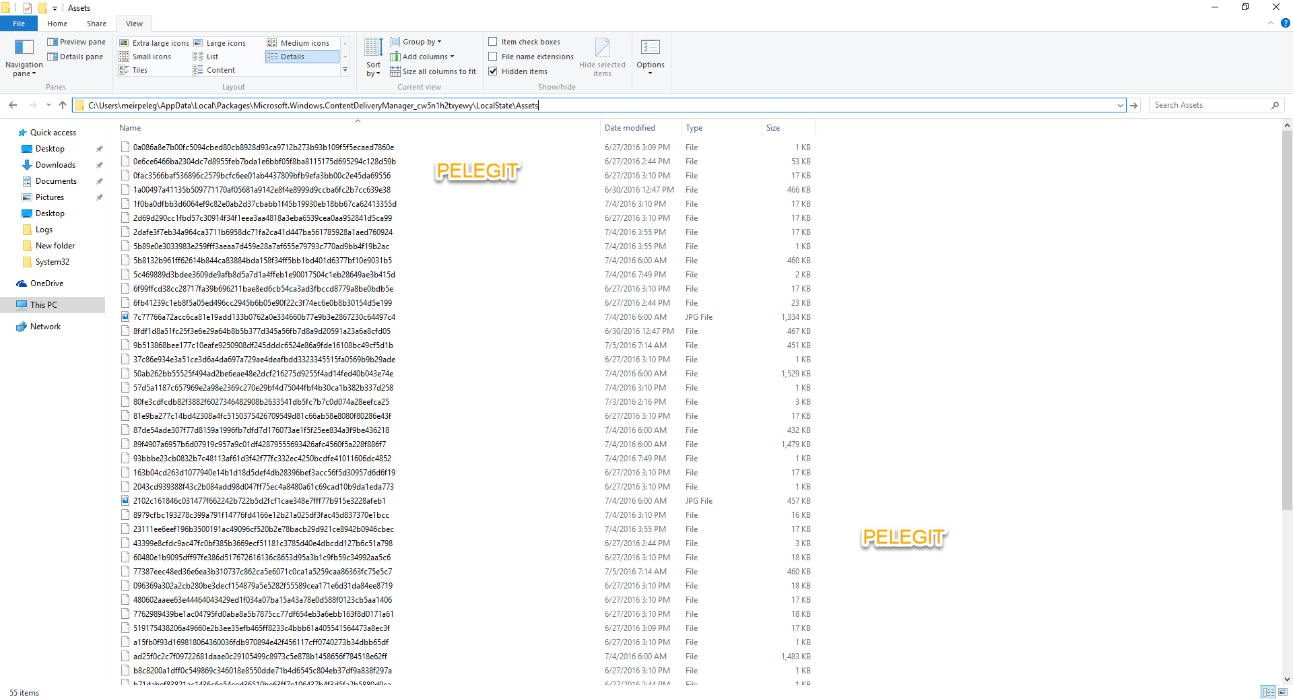
Task: Customize Quick Access Toolbar dropdown
Action: 55,9
